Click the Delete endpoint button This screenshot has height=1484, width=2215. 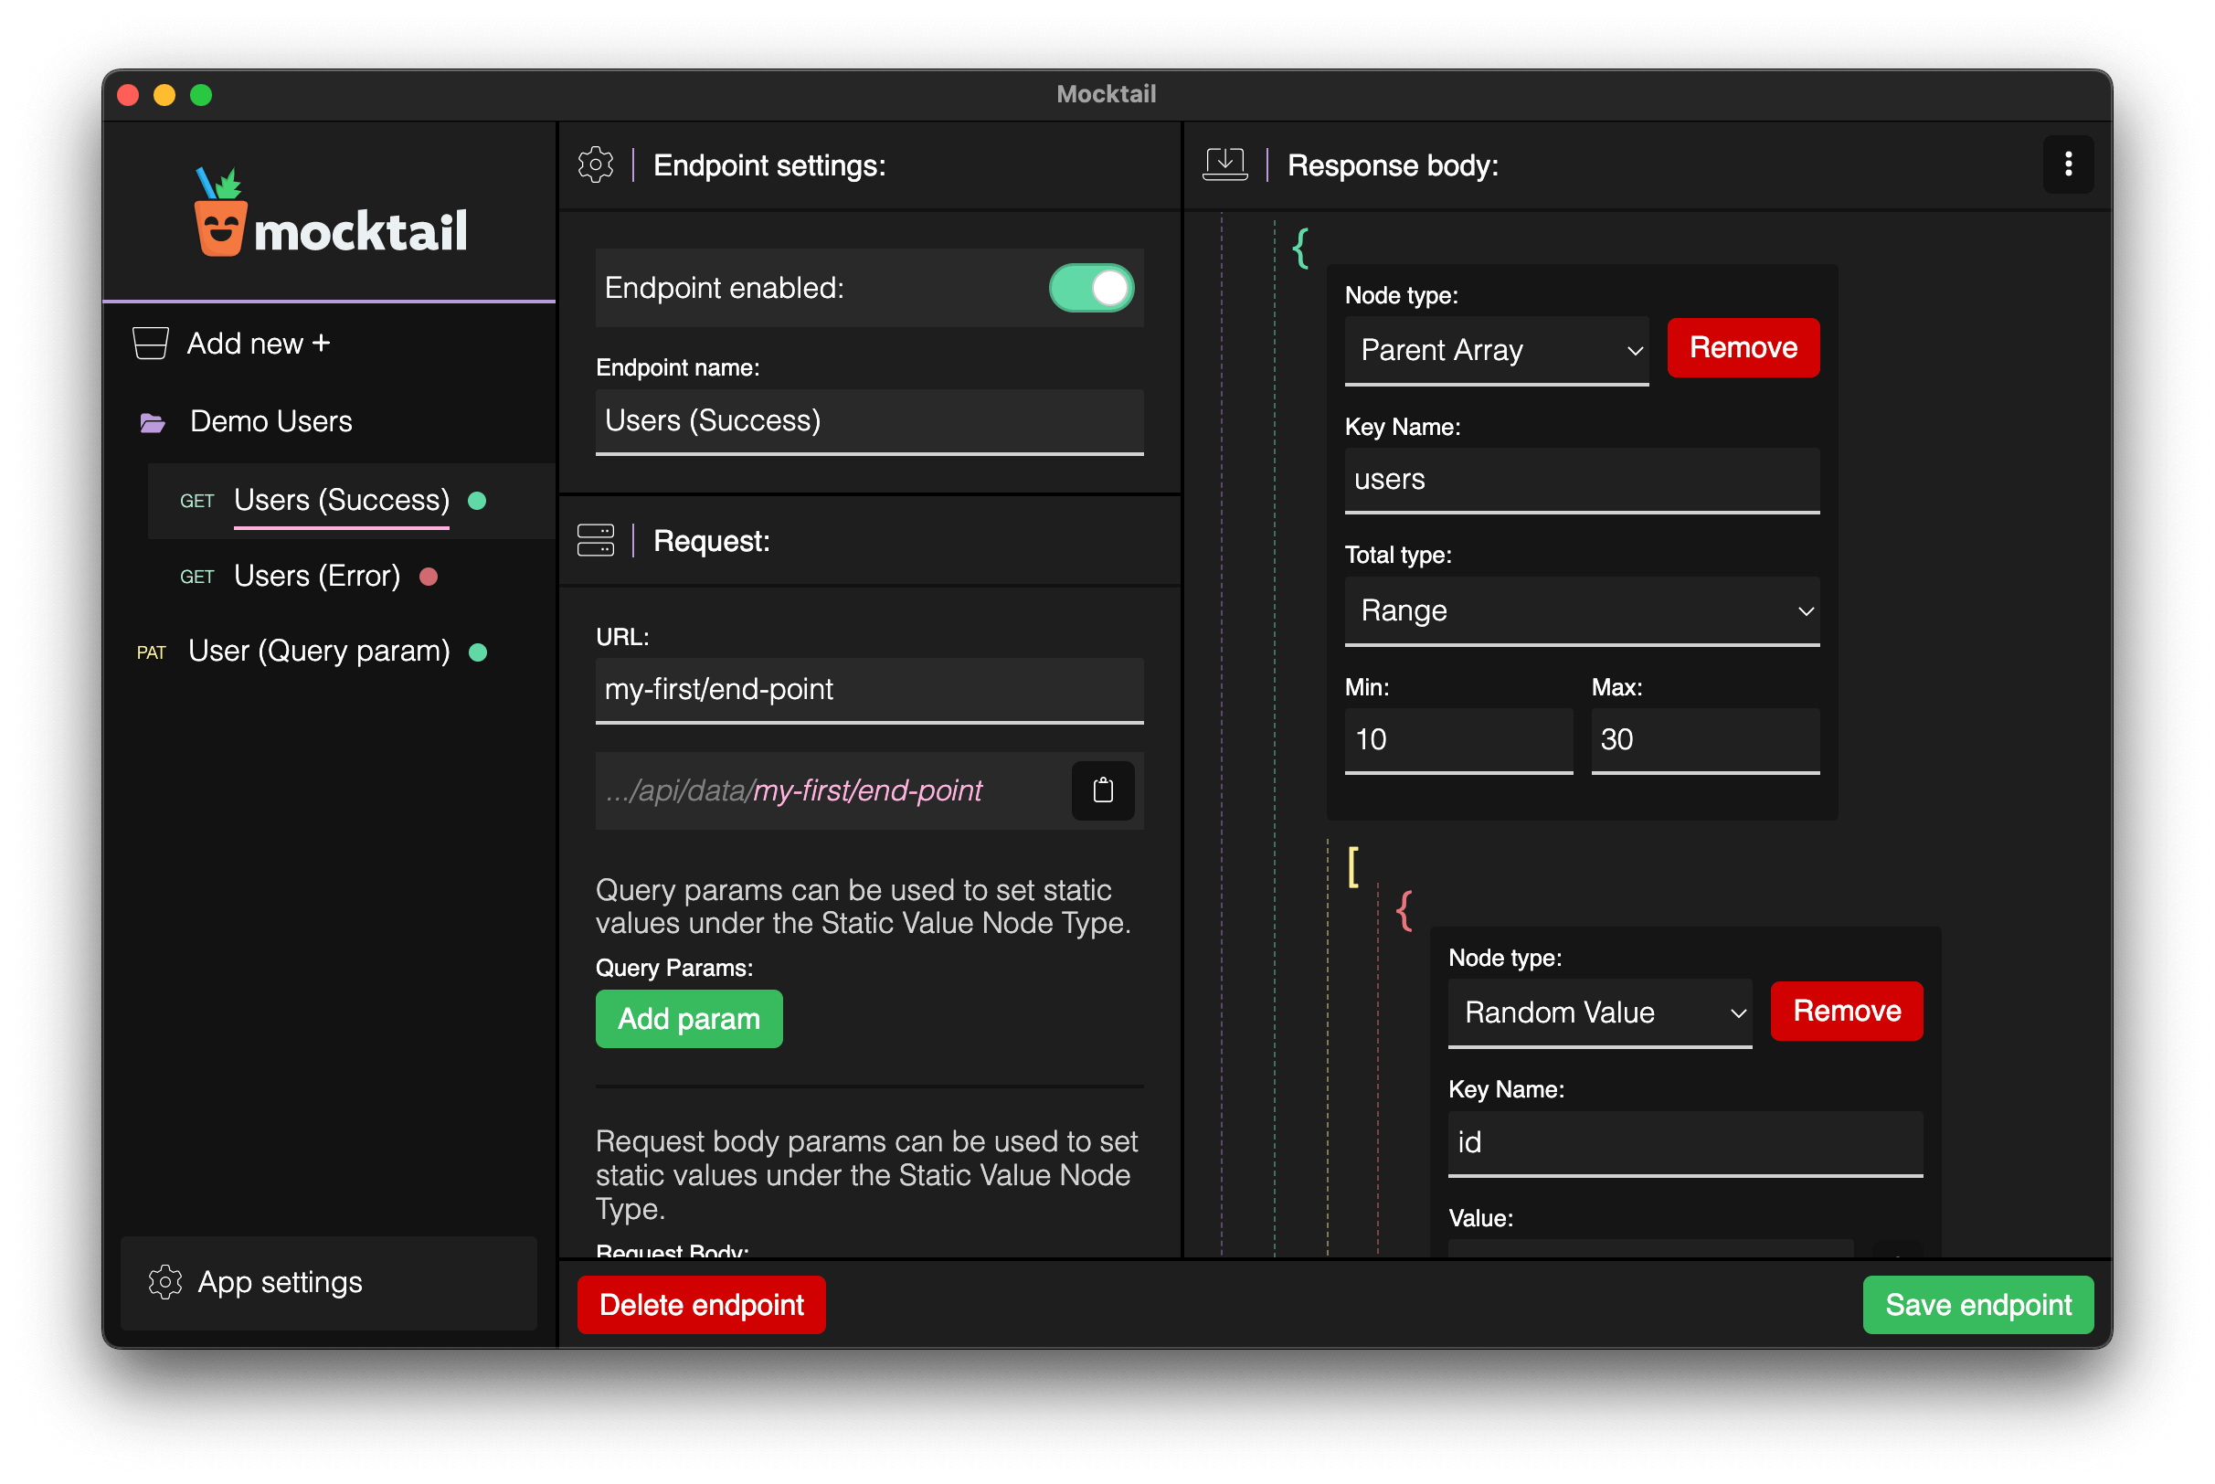click(701, 1304)
